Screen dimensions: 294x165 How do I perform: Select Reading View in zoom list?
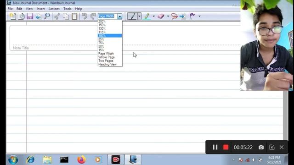[110, 64]
